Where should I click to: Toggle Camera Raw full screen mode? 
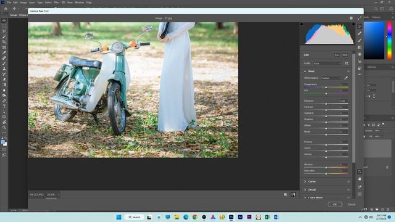click(359, 18)
